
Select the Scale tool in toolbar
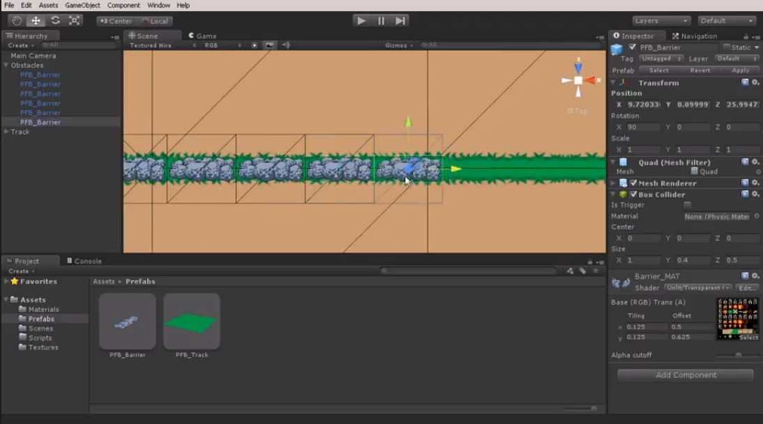coord(74,20)
